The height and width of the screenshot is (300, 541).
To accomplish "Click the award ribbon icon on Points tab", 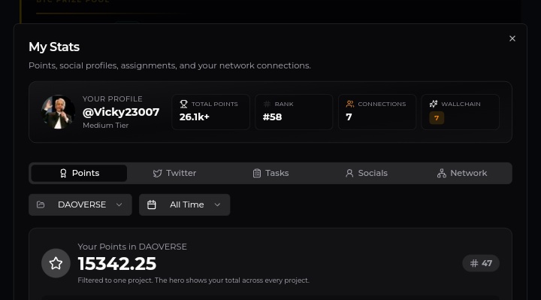I will click(x=63, y=173).
